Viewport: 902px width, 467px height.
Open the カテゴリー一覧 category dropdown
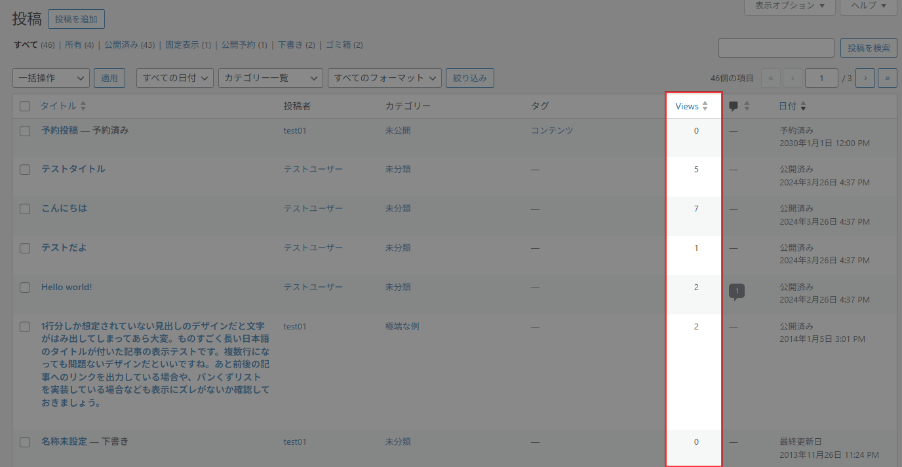(270, 78)
